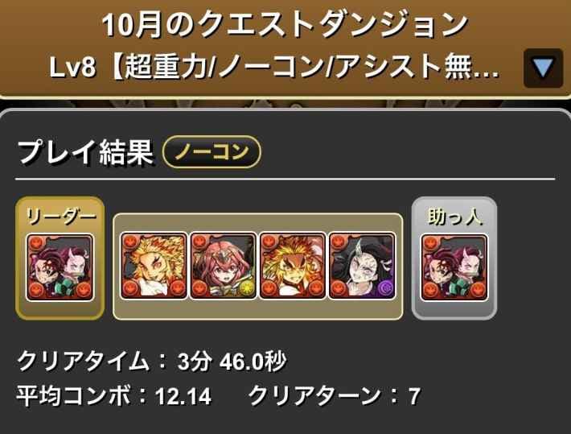Click the 10月のクエストダンジョン header
Image resolution: width=571 pixels, height=434 pixels.
(285, 25)
